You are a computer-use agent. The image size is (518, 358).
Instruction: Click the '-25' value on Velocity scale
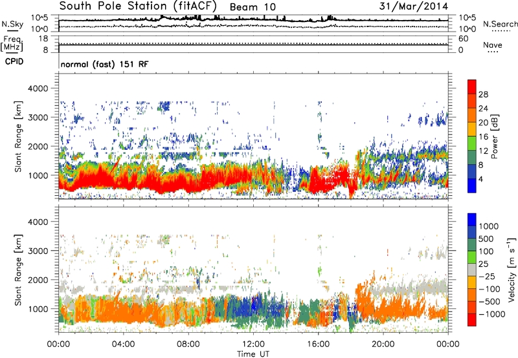coord(487,276)
